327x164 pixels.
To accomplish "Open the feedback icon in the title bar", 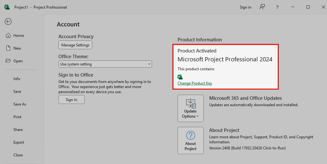I will click(x=262, y=7).
